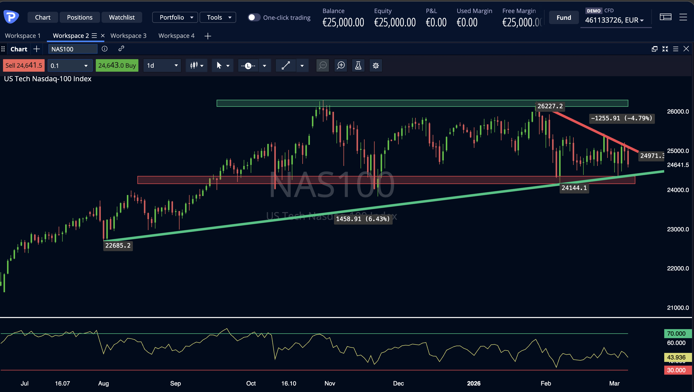Click the collapse chart arrows icon
The image size is (694, 392).
[665, 49]
